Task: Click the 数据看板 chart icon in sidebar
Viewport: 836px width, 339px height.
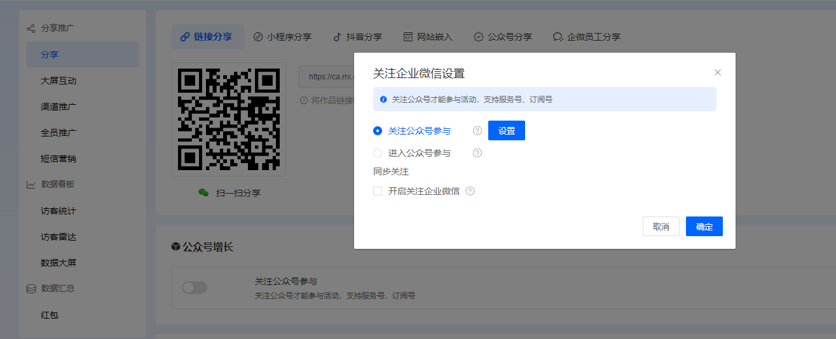Action: pos(31,185)
